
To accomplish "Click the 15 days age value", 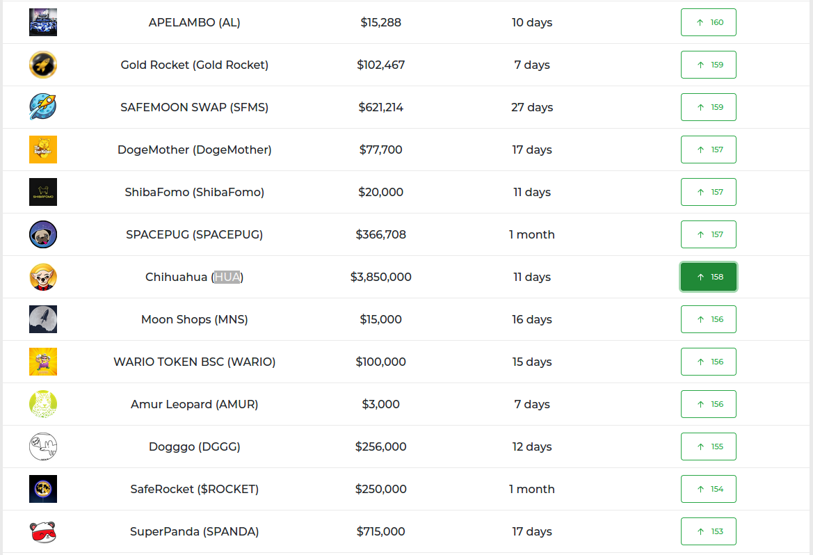I will click(x=532, y=362).
